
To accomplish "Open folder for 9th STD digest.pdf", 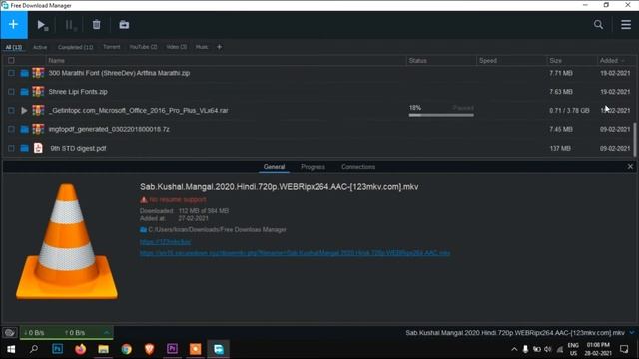I will [x=24, y=148].
